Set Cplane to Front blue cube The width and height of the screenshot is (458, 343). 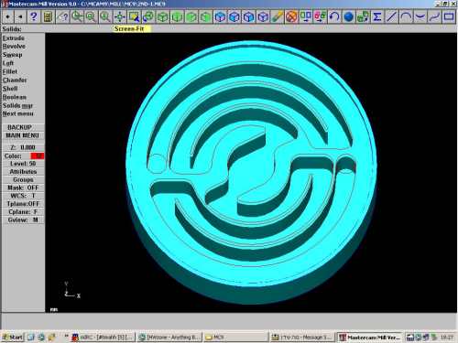[248, 16]
